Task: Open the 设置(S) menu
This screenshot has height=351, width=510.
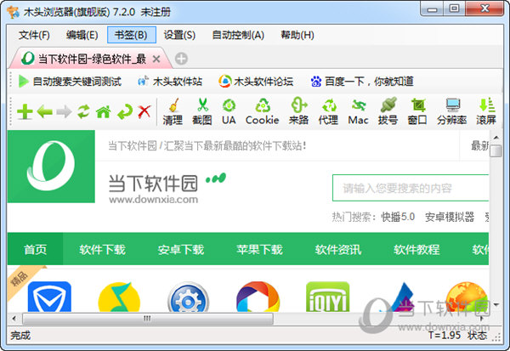Action: 179,35
